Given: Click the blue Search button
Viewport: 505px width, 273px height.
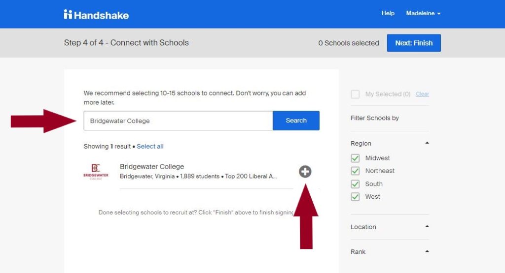Looking at the screenshot, I should (296, 121).
